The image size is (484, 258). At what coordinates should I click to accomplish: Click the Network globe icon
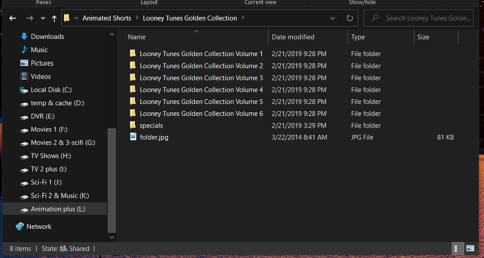[x=20, y=226]
